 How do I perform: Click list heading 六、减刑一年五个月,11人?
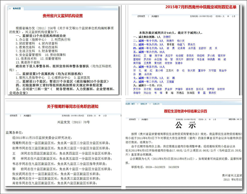coord(149,67)
